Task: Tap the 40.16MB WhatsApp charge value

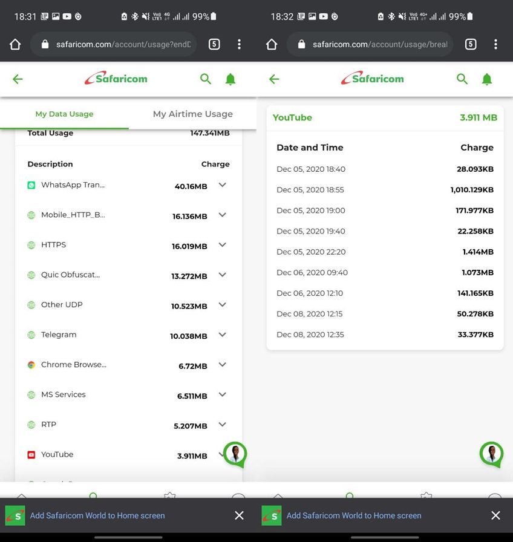Action: (x=191, y=187)
